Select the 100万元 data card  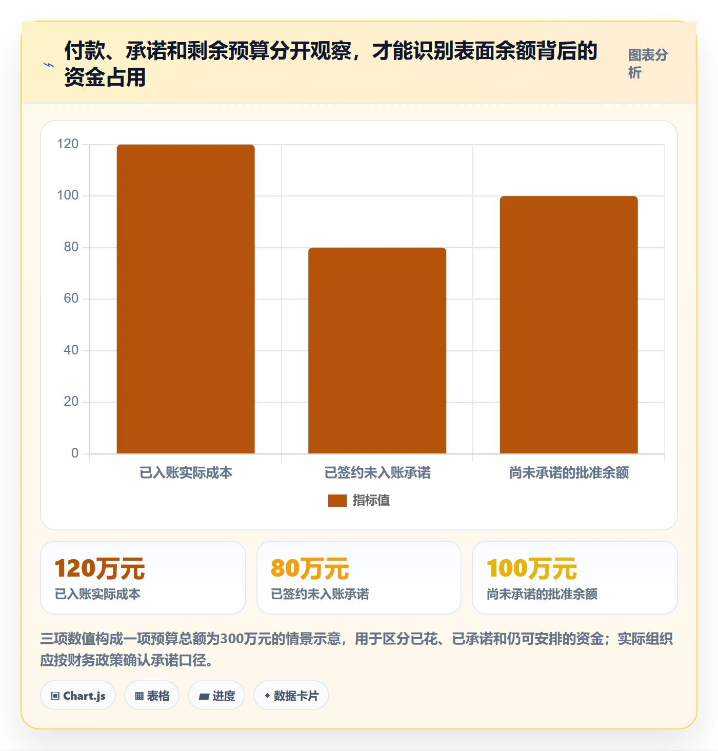(575, 578)
